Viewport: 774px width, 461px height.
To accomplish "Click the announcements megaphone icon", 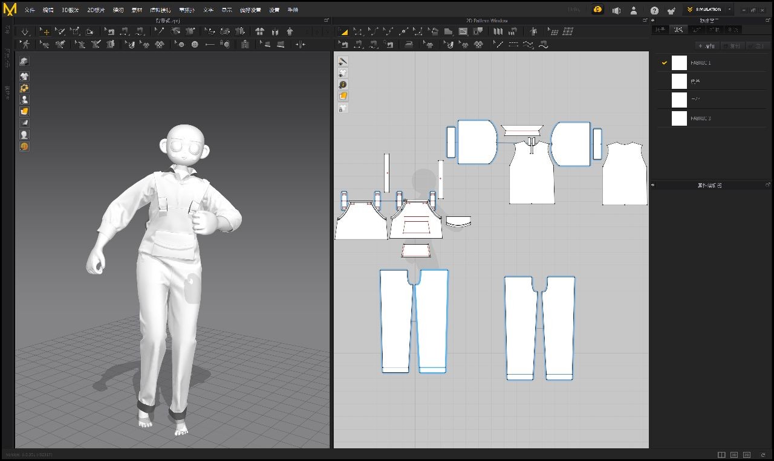I will [x=616, y=10].
